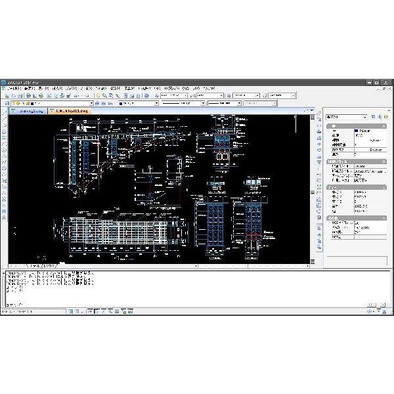Click the Save icon in the standard toolbar

[x=20, y=96]
